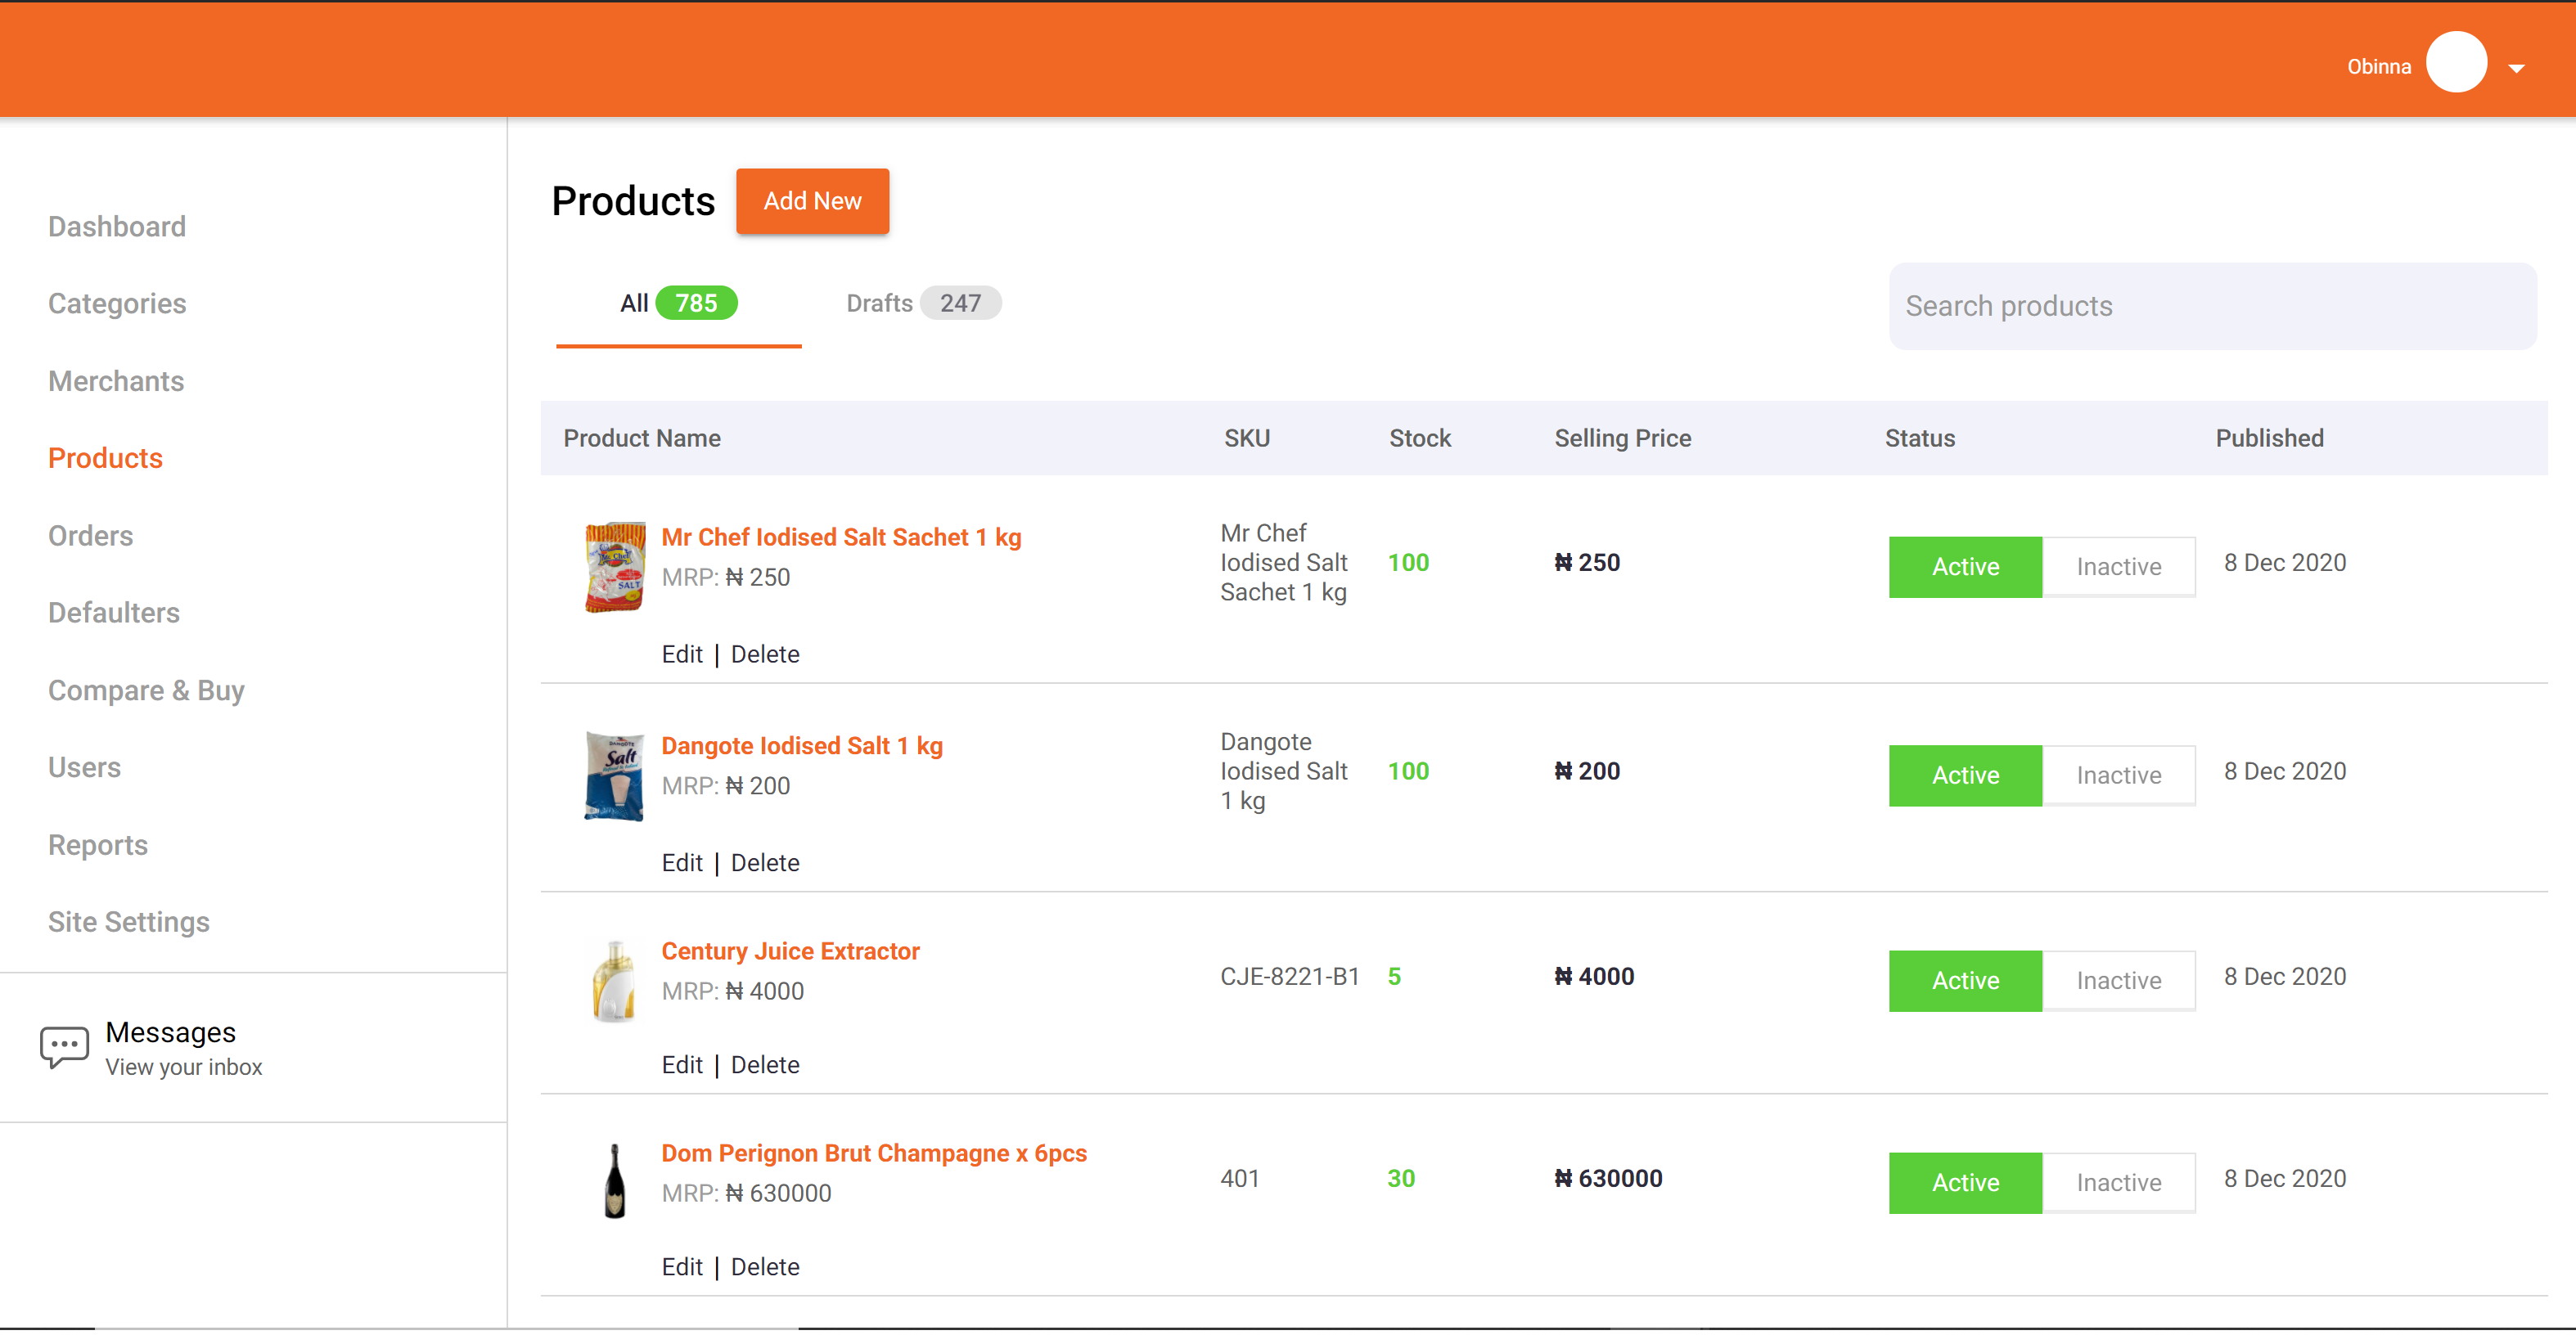2576x1335 pixels.
Task: Click the Stock column header
Action: click(x=1420, y=438)
